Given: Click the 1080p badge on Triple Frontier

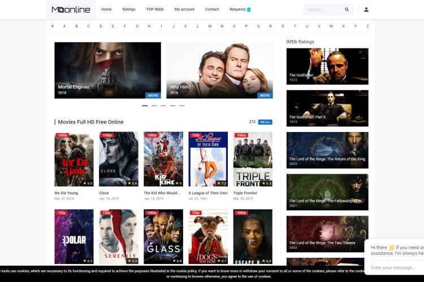Looking at the screenshot, I should pos(241,135).
